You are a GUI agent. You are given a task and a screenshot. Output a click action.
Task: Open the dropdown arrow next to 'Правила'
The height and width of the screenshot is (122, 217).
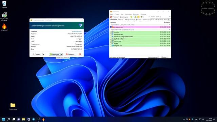[43, 54]
